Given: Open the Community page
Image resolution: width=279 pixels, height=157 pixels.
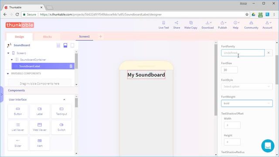Looking at the screenshot, I should pyautogui.click(x=251, y=25).
